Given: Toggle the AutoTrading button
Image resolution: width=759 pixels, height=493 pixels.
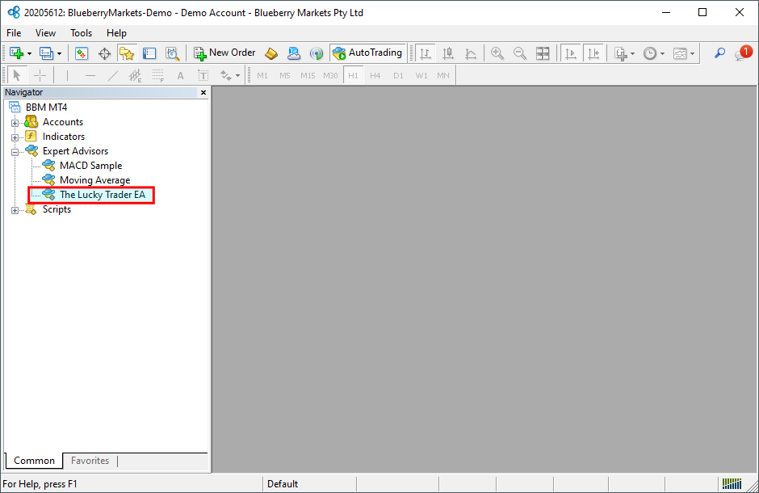Looking at the screenshot, I should (367, 53).
